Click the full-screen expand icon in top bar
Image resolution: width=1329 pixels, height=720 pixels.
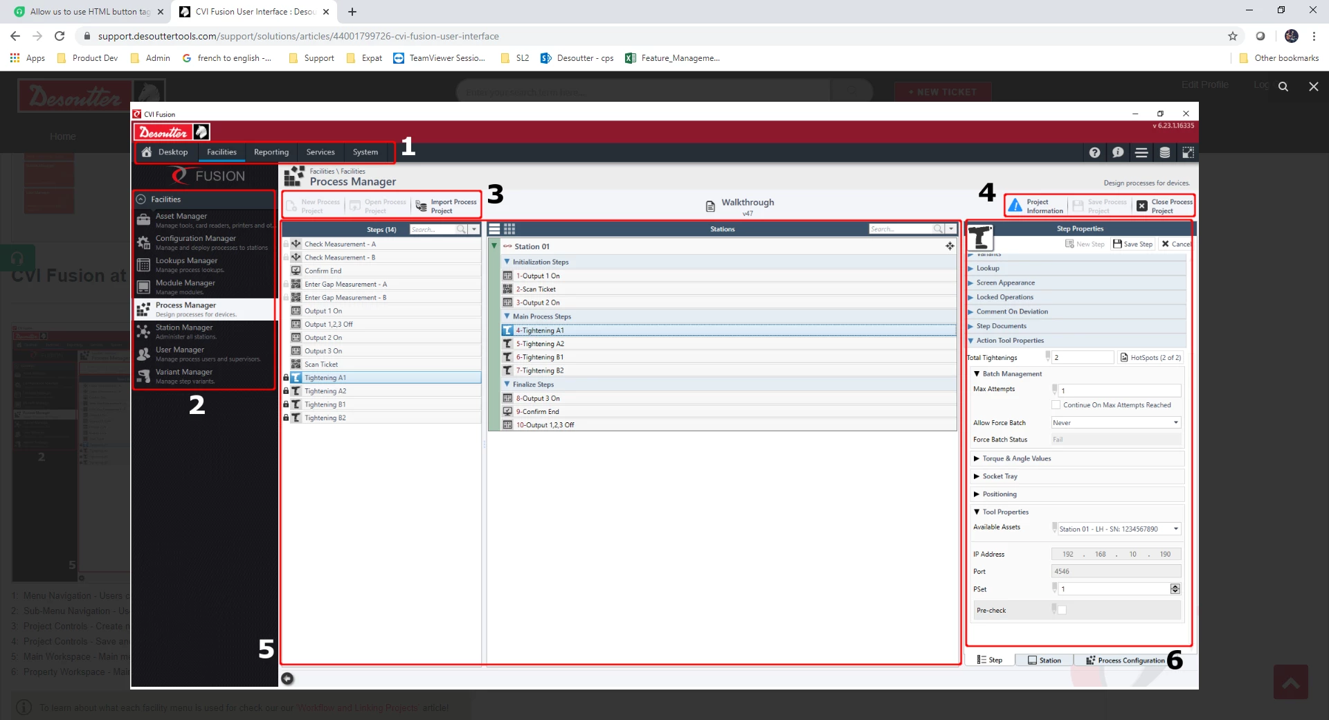click(x=1188, y=152)
